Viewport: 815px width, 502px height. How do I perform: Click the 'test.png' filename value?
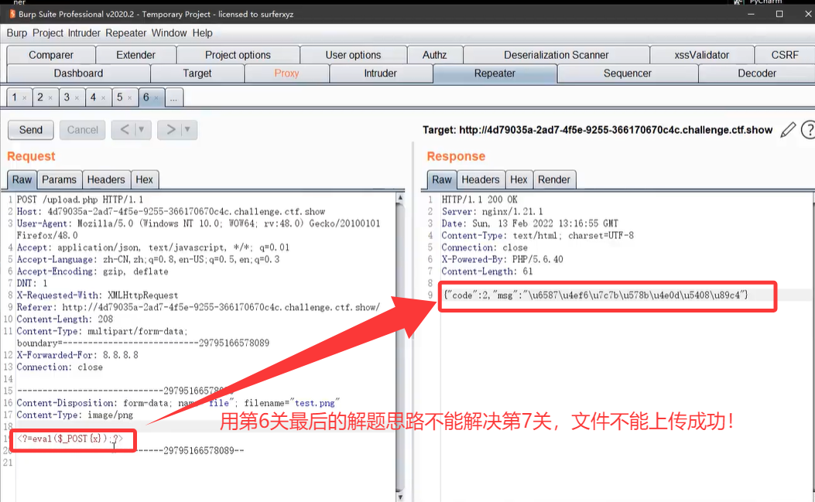315,403
